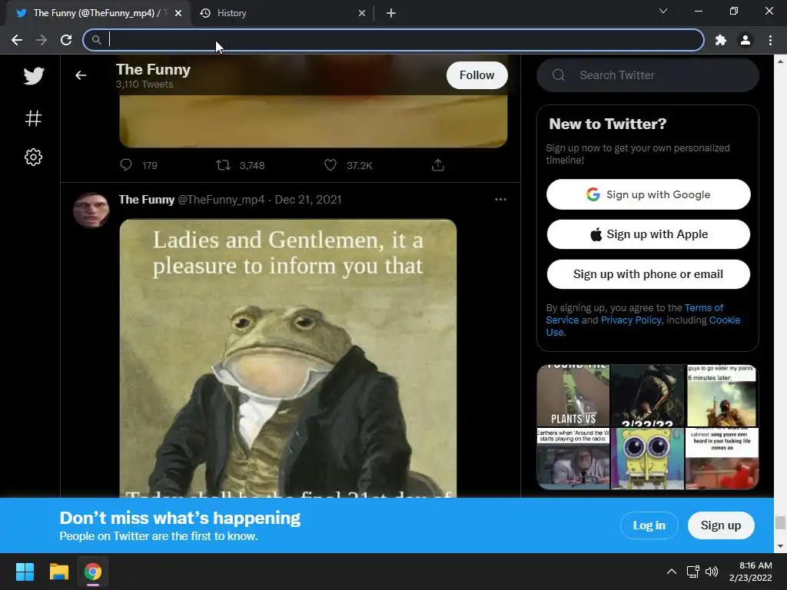Click Log in on the bottom banner

click(x=649, y=525)
